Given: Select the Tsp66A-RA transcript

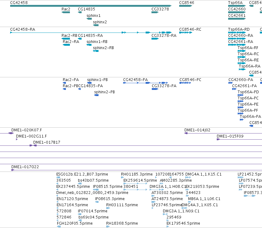Looking at the screenshot, I should [242, 69].
